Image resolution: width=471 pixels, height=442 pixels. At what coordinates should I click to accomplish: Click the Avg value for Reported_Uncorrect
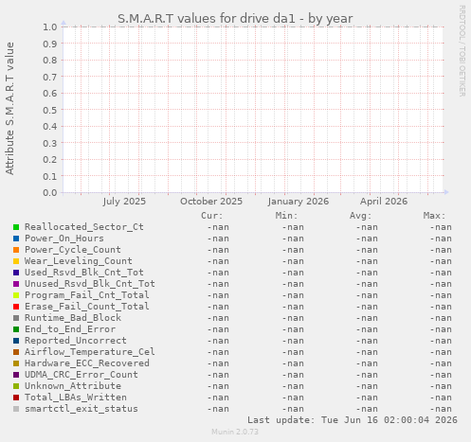point(367,341)
